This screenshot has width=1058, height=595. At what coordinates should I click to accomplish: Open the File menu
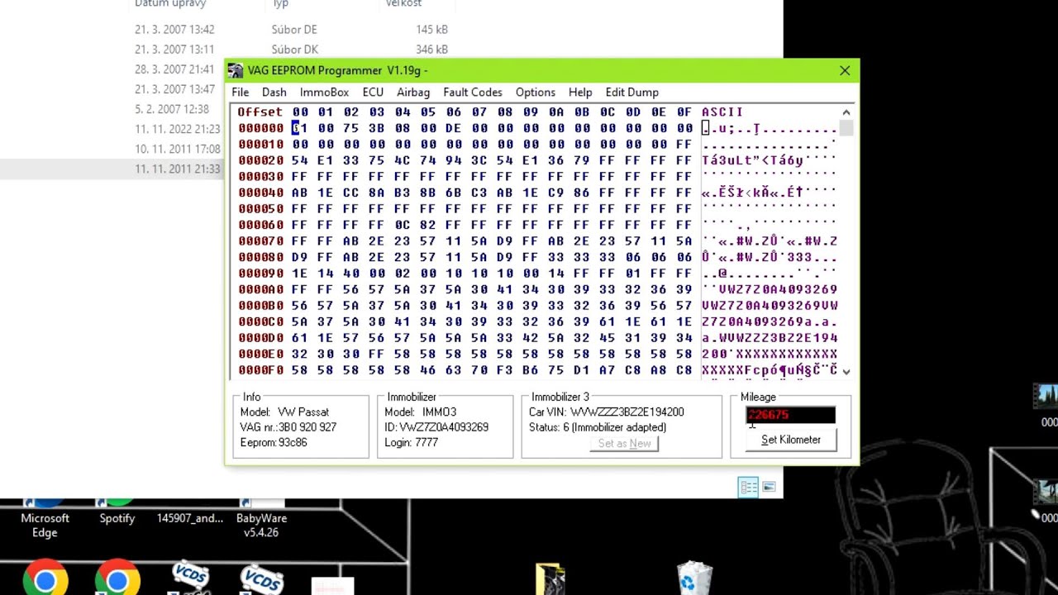[x=240, y=92]
